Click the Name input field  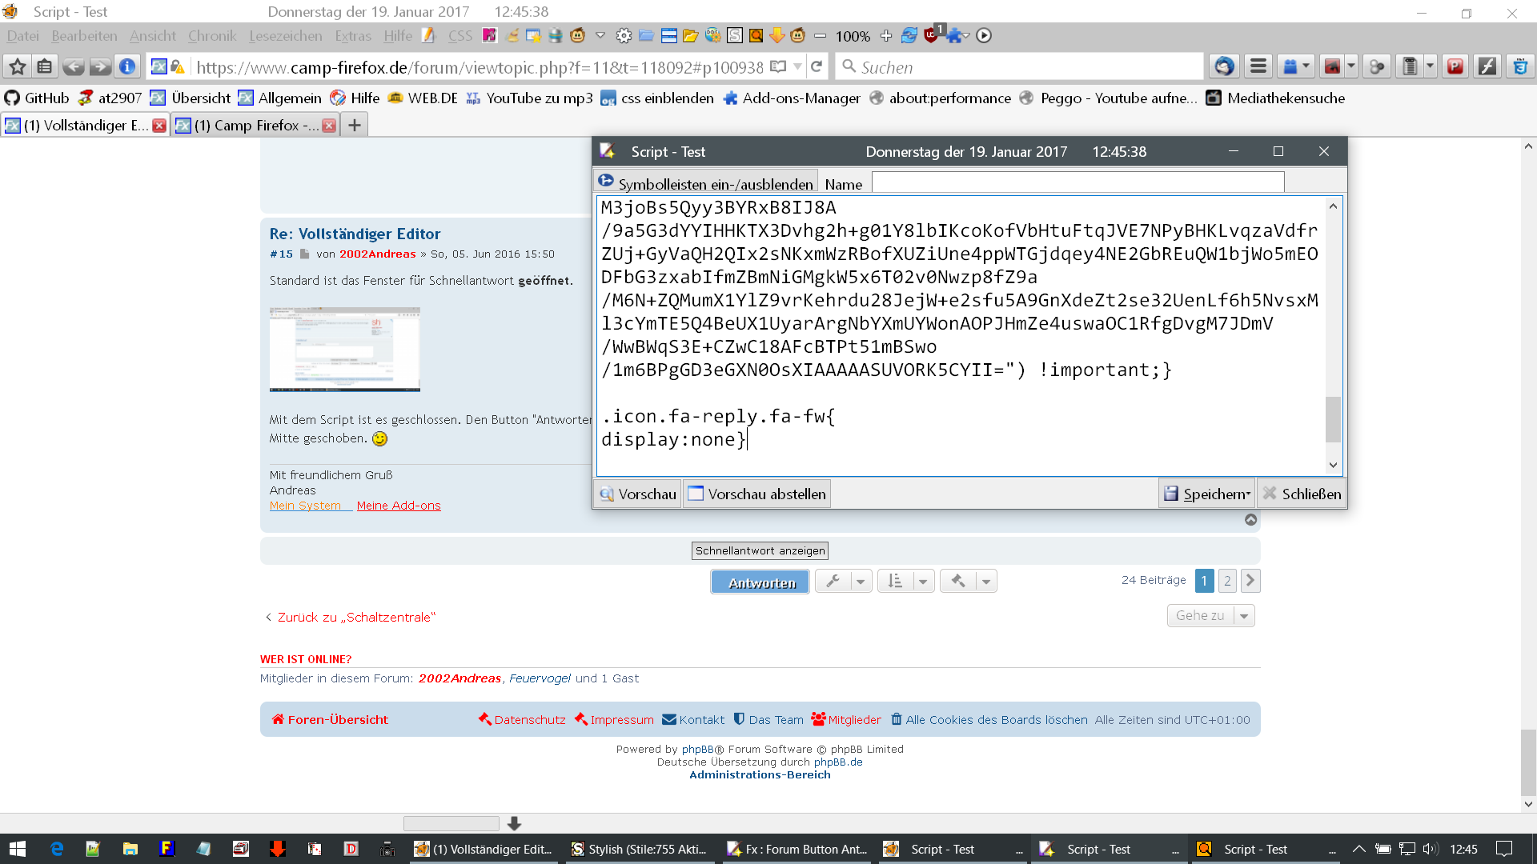pyautogui.click(x=1077, y=183)
